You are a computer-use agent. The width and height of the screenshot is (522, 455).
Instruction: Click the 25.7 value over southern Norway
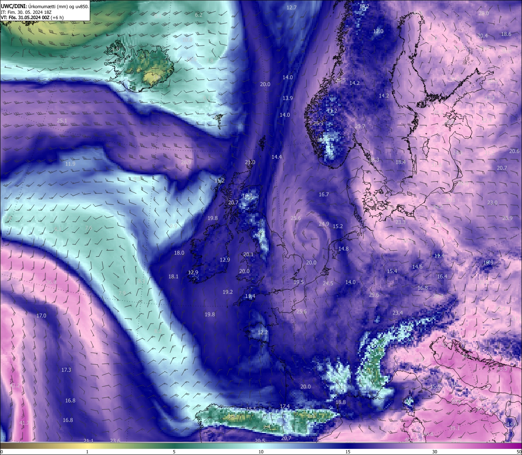click(360, 127)
